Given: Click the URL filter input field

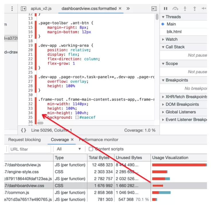Looking at the screenshot, I should (x=30, y=149).
